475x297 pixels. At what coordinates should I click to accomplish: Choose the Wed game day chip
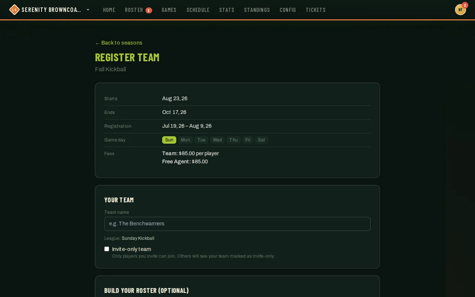[217, 140]
